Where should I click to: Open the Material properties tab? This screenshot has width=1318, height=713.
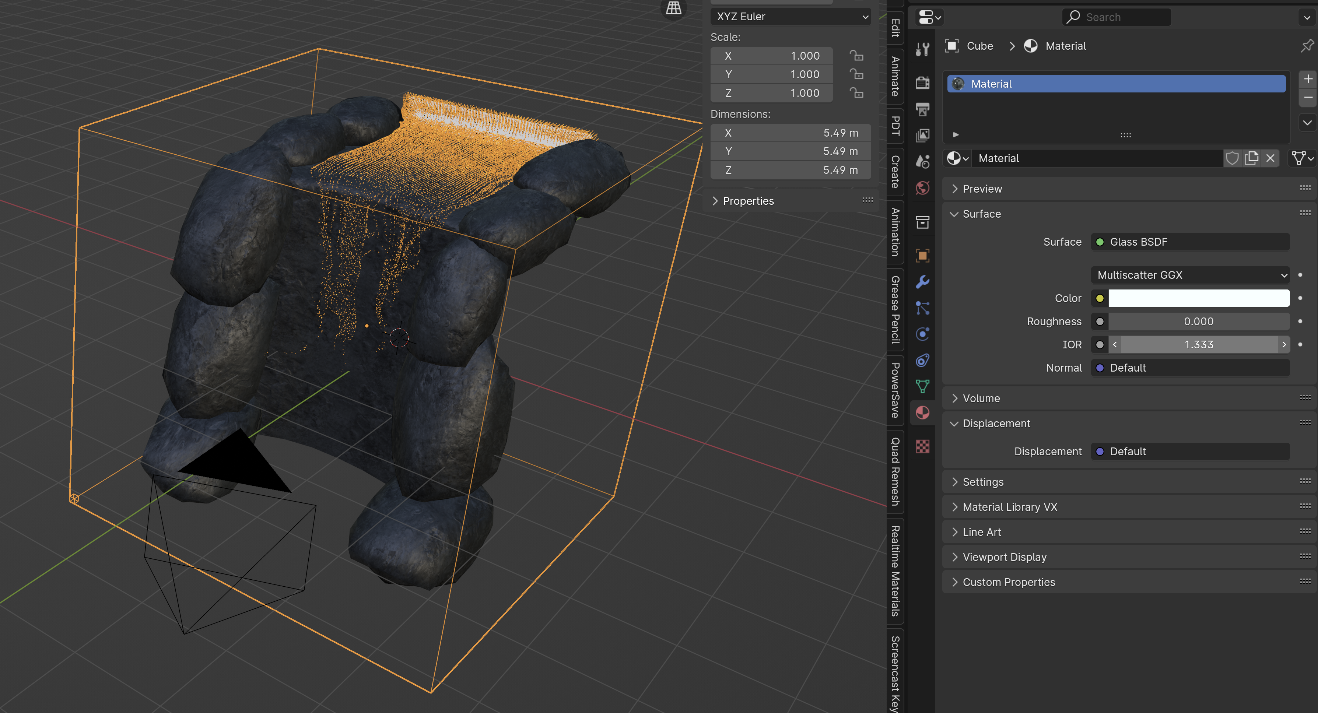click(922, 413)
